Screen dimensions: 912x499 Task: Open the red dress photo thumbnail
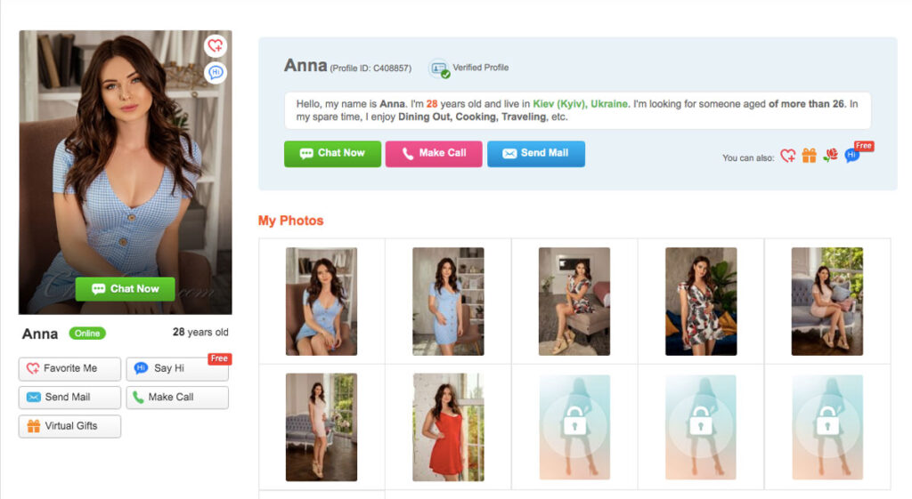pyautogui.click(x=448, y=427)
